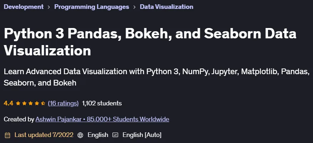Click the last updated calendar icon

[7, 135]
